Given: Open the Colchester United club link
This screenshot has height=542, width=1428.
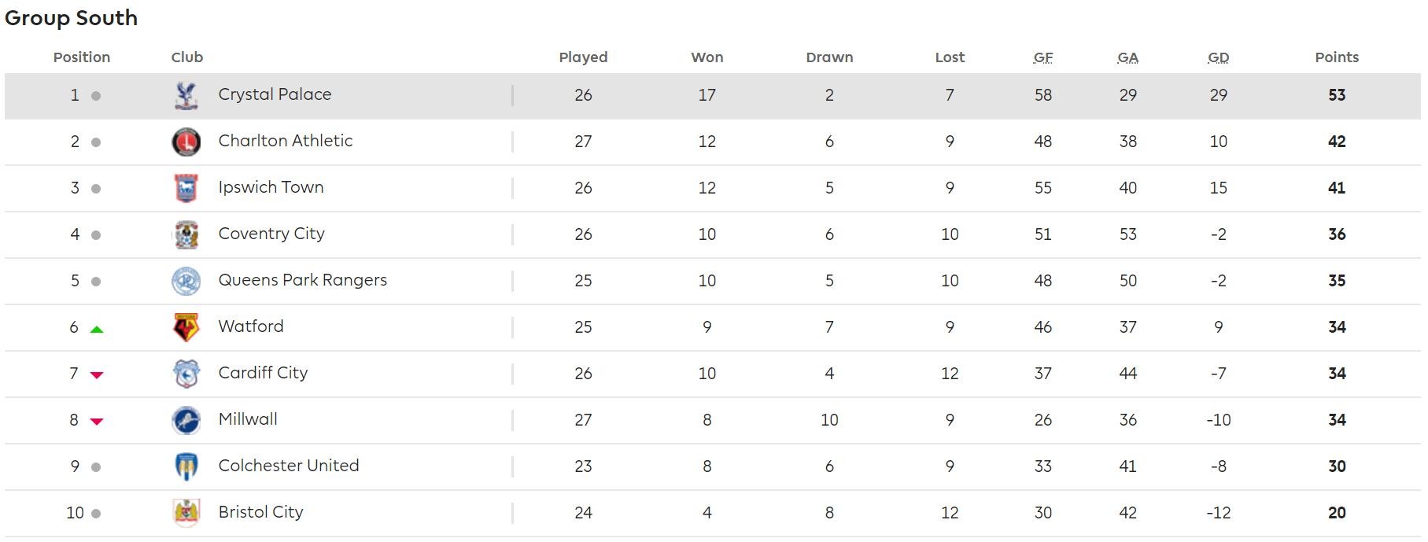Looking at the screenshot, I should [288, 466].
